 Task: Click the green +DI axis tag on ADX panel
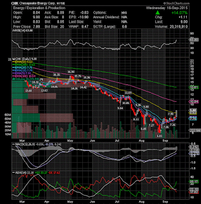(x=194, y=182)
